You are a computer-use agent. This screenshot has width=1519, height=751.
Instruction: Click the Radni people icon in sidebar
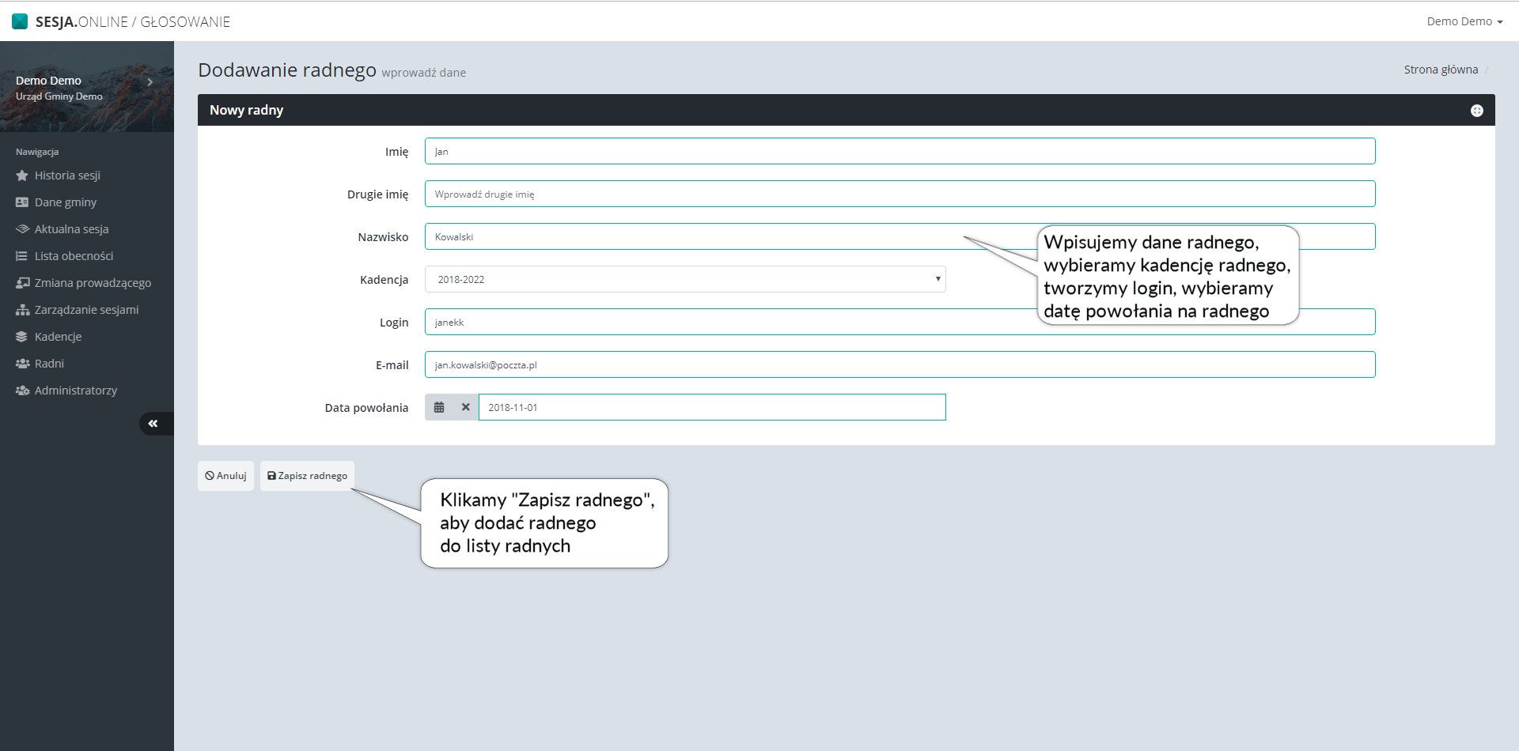click(22, 364)
